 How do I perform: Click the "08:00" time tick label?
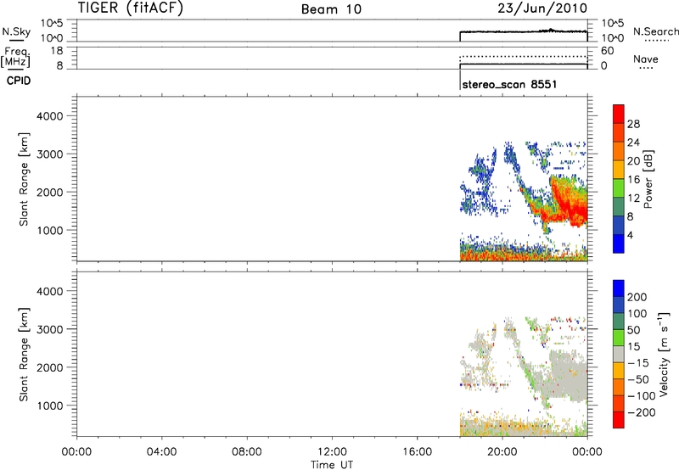(x=246, y=452)
